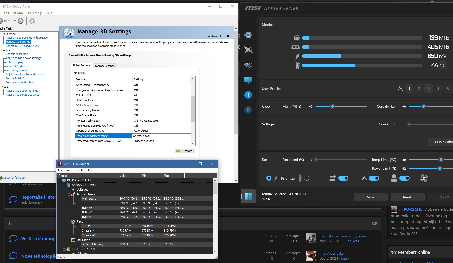Toggle the switch beside the letter A icon
This screenshot has width=453, height=263.
click(374, 178)
